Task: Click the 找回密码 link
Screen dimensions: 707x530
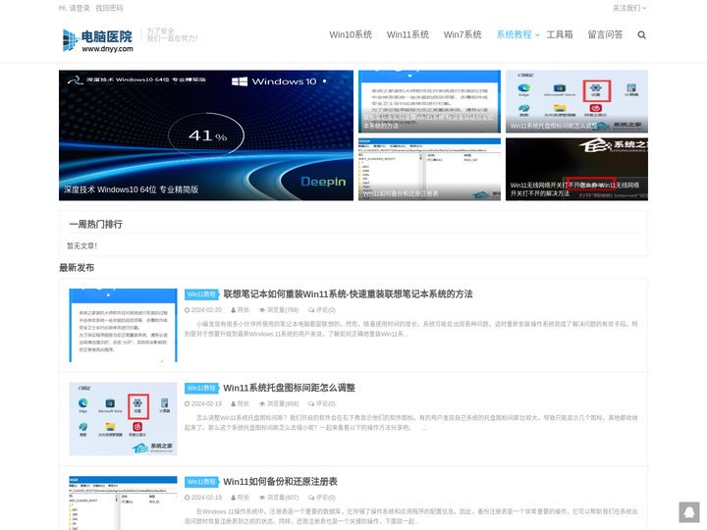Action: click(109, 8)
